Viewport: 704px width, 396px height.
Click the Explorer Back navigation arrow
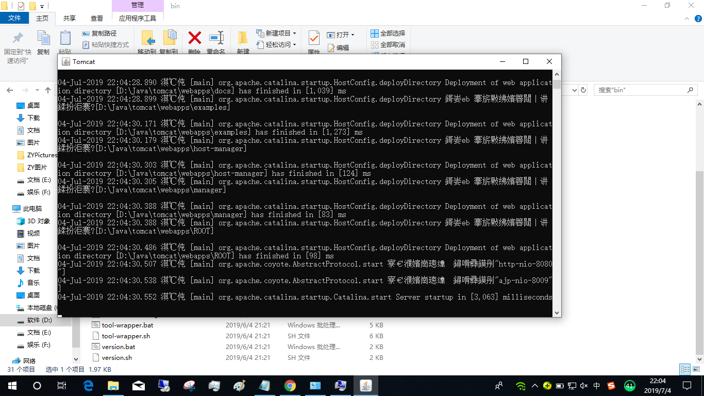pos(10,90)
